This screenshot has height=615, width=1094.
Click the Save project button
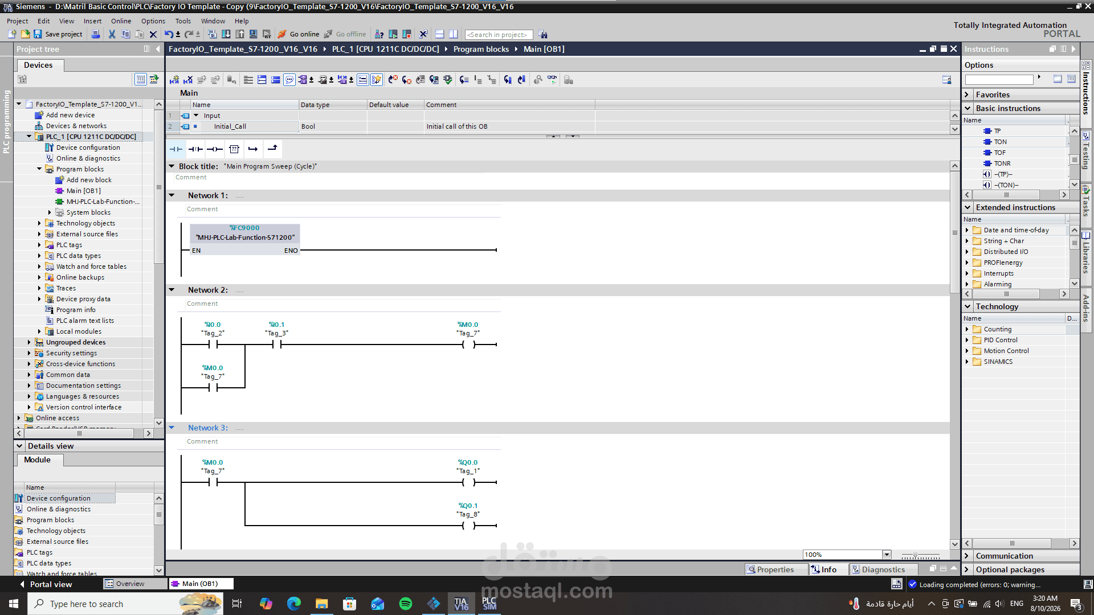click(58, 34)
